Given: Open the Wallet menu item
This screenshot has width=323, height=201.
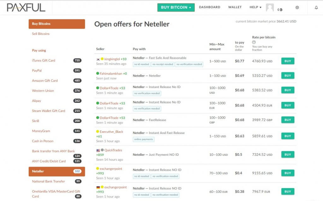Looking at the screenshot, I should [235, 7].
